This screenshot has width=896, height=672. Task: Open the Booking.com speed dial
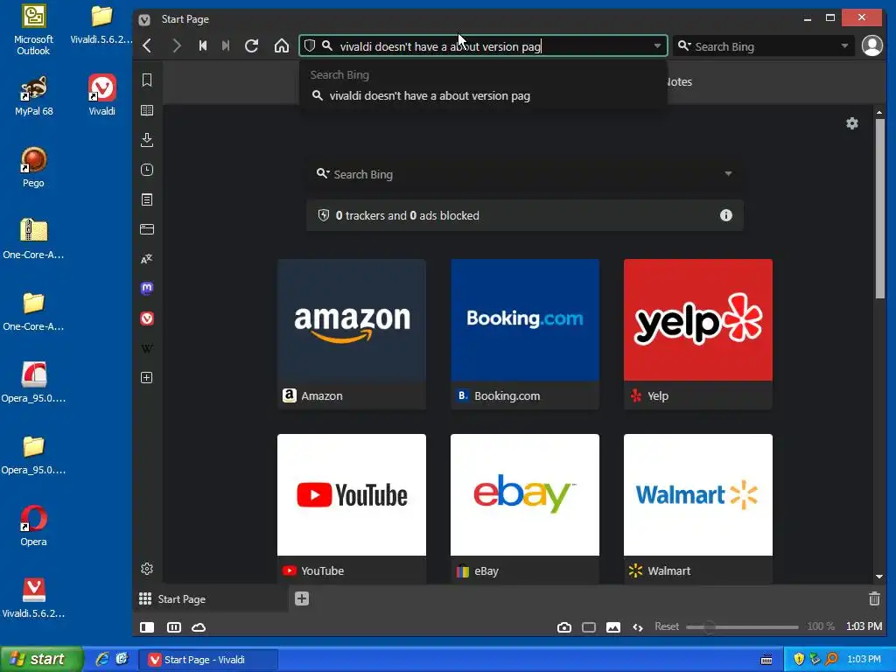click(x=525, y=333)
